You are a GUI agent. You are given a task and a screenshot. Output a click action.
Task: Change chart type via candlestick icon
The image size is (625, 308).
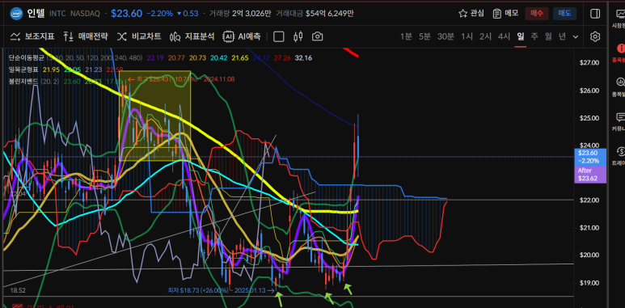(x=298, y=36)
